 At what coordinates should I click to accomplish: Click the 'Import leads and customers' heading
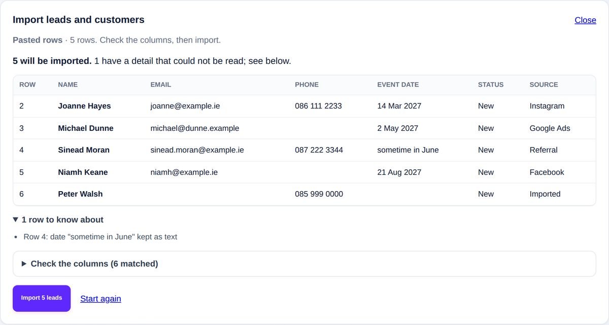pyautogui.click(x=79, y=20)
